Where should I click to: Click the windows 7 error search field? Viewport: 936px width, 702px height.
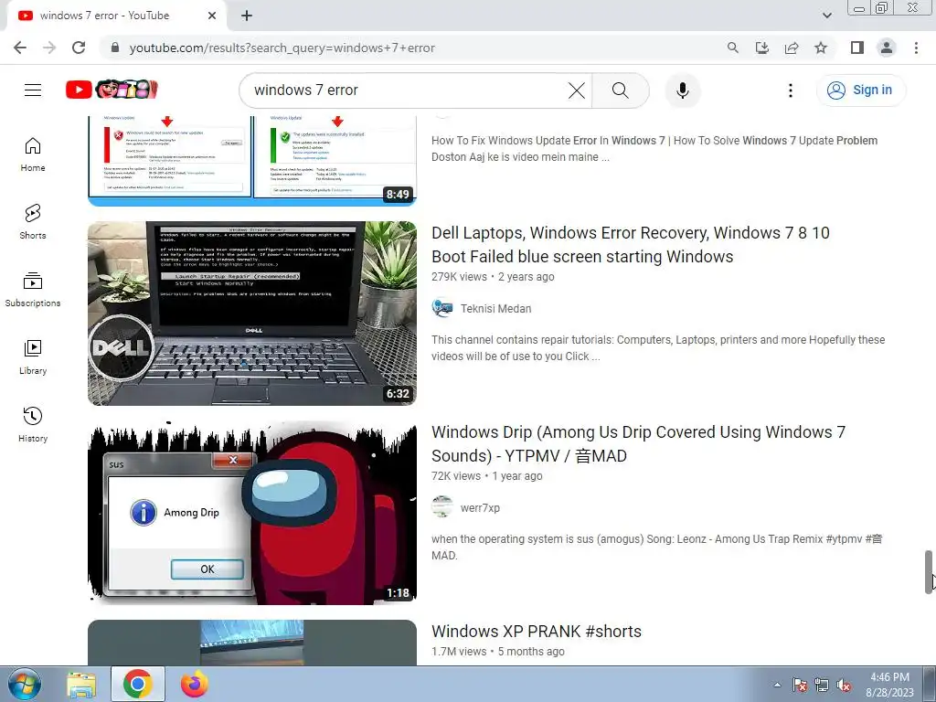[406, 90]
